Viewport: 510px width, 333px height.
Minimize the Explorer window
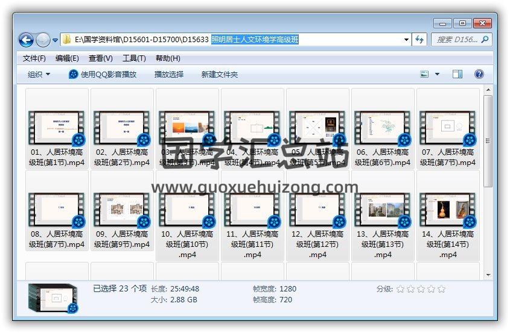[442, 23]
